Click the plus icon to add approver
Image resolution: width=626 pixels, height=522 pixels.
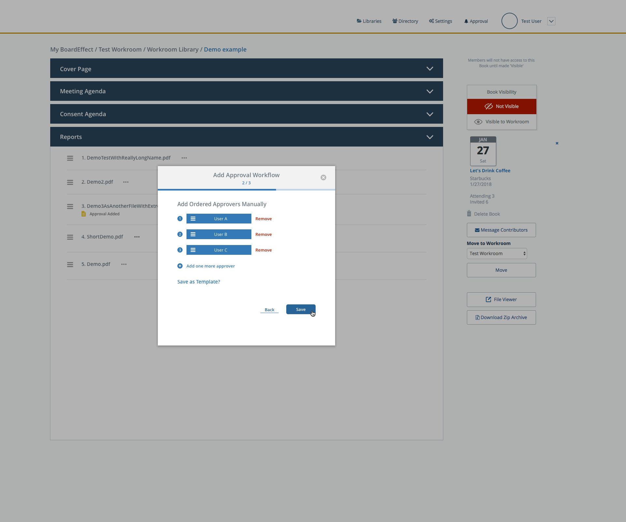pyautogui.click(x=180, y=266)
